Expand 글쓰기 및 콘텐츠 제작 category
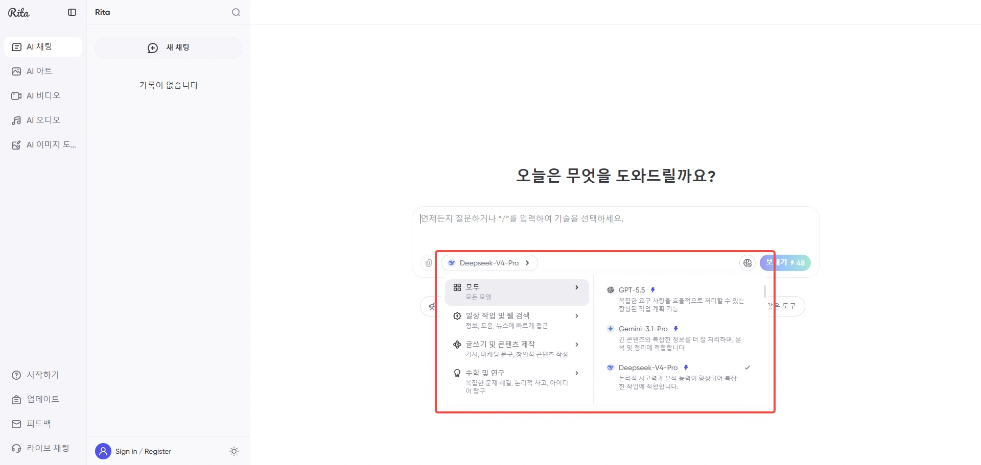981x465 pixels. coord(517,349)
